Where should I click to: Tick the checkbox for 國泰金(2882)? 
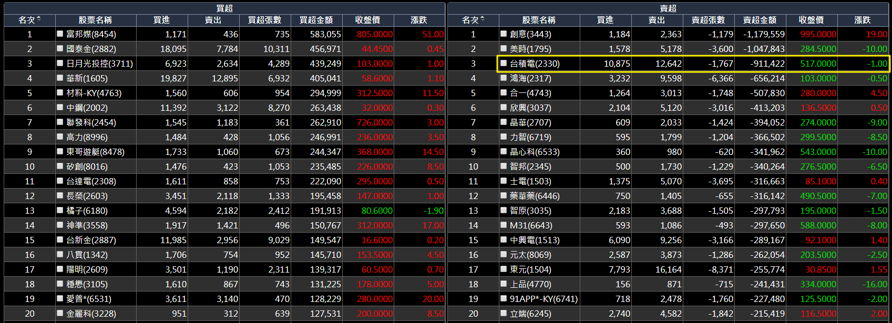[60, 49]
